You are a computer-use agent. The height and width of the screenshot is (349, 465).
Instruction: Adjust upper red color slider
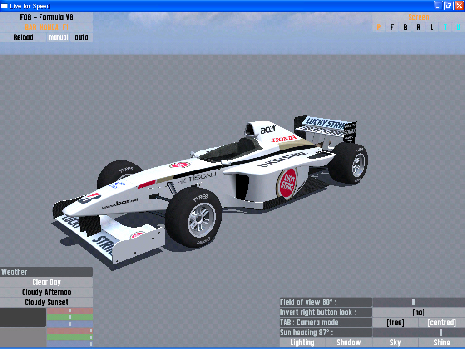click(x=70, y=311)
